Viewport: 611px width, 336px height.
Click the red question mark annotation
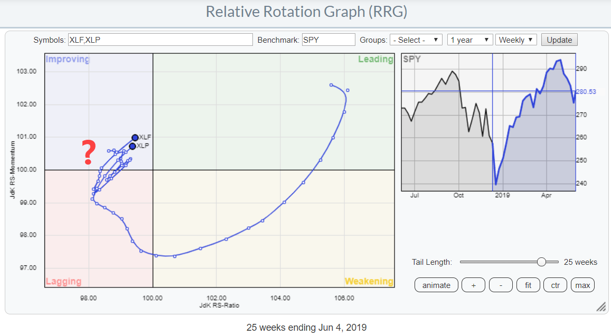pyautogui.click(x=90, y=153)
